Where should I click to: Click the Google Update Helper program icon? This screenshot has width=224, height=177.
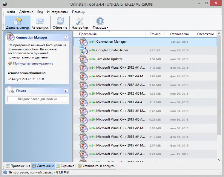pyautogui.click(x=83, y=50)
